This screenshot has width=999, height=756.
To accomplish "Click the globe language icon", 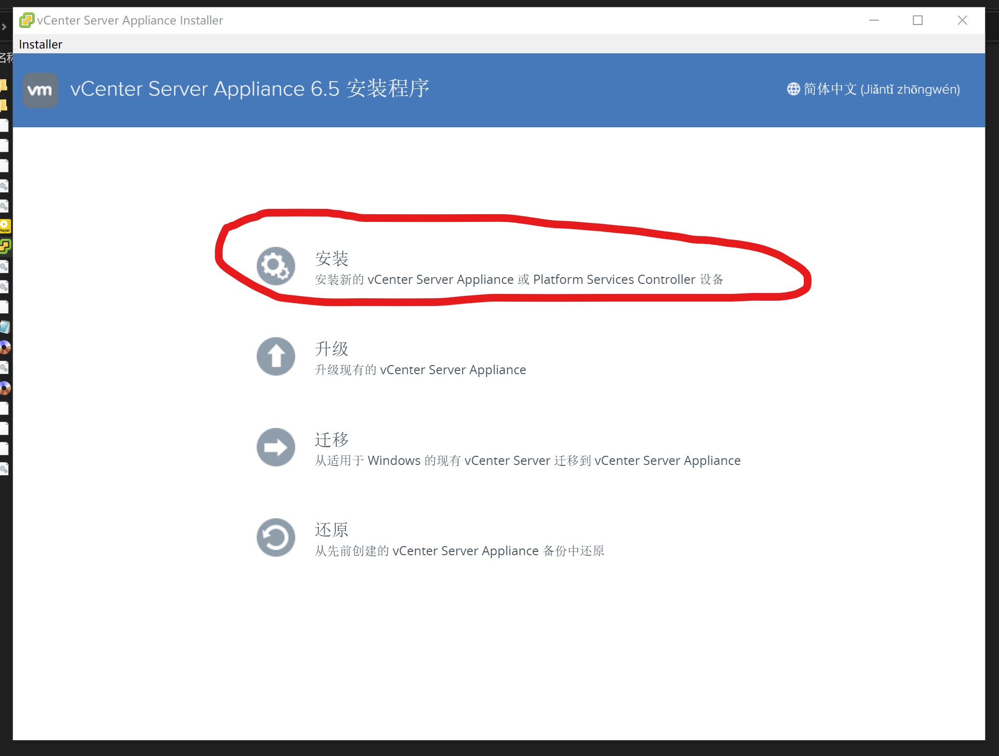I will 793,89.
